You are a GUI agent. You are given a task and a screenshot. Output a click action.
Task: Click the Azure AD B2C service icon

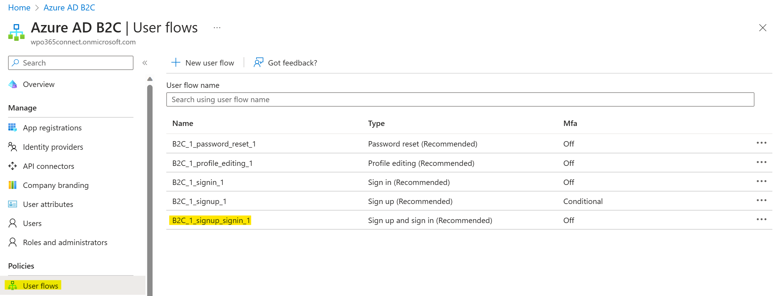[16, 32]
